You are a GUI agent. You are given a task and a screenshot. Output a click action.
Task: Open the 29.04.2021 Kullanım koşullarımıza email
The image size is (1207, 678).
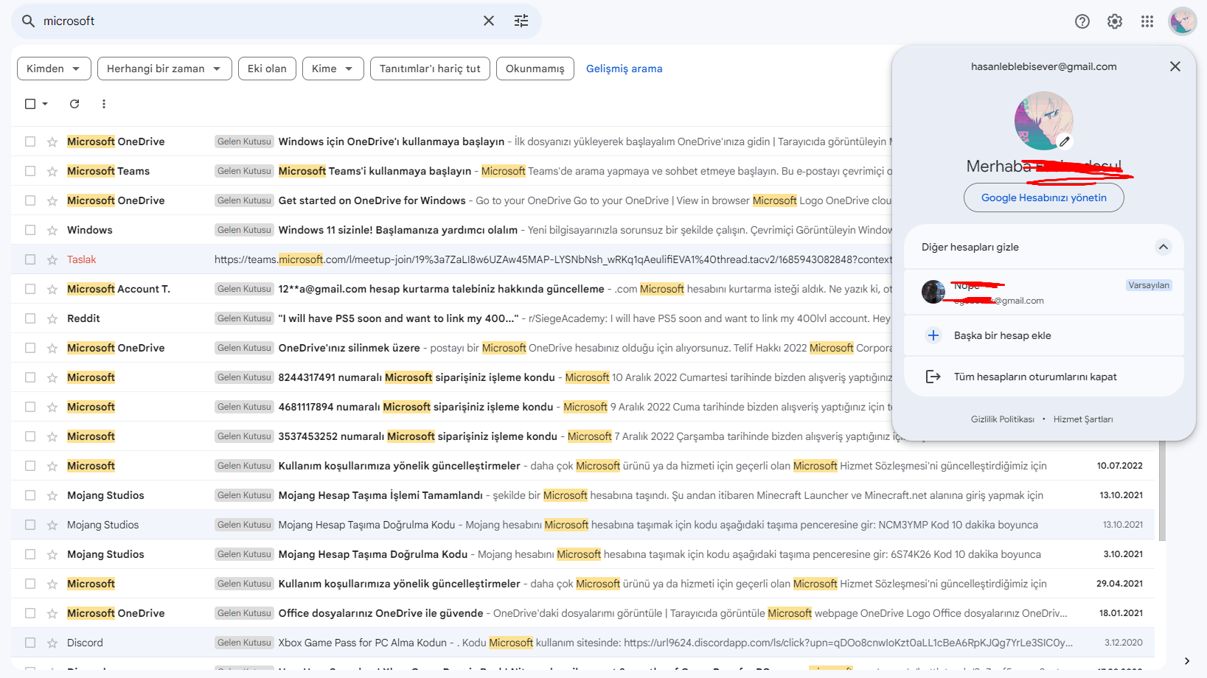click(x=582, y=584)
